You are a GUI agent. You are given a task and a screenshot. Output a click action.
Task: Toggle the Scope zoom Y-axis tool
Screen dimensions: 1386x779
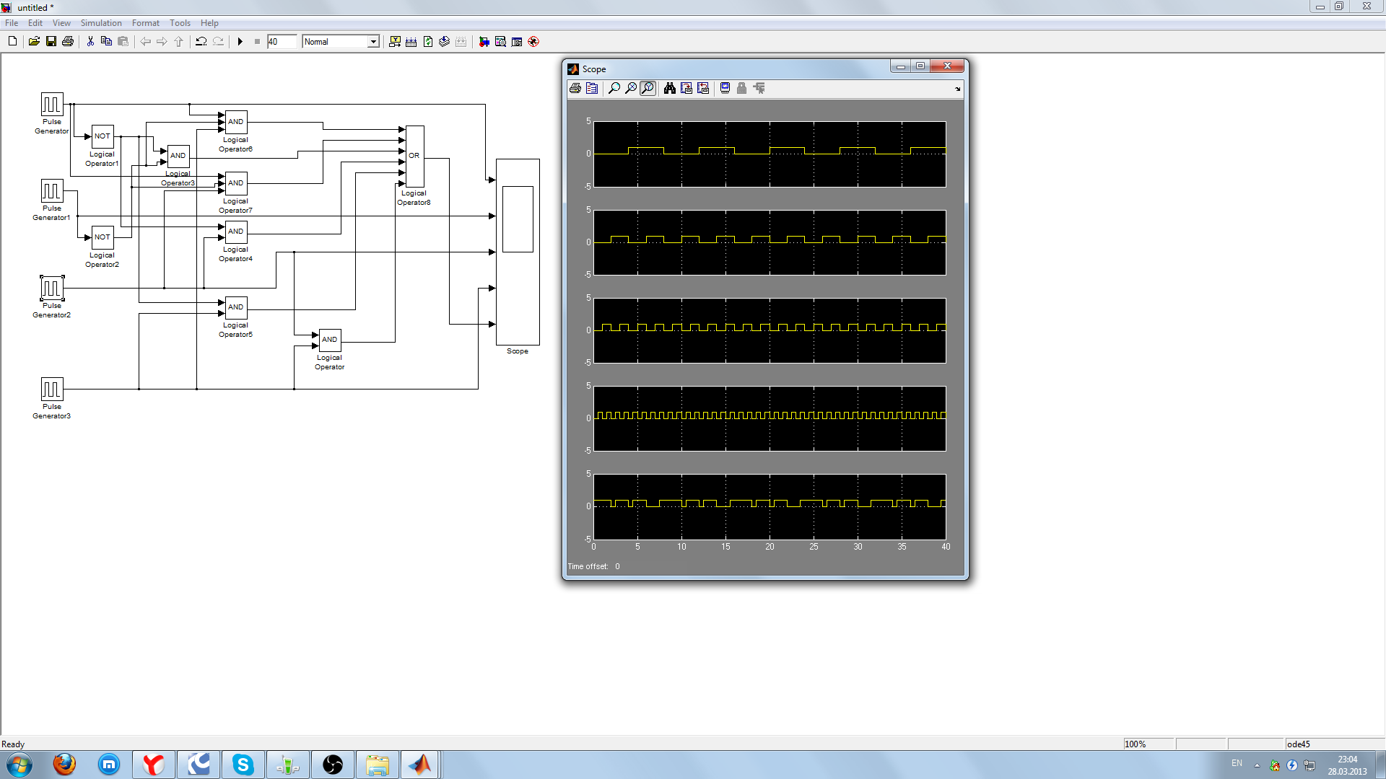648,88
